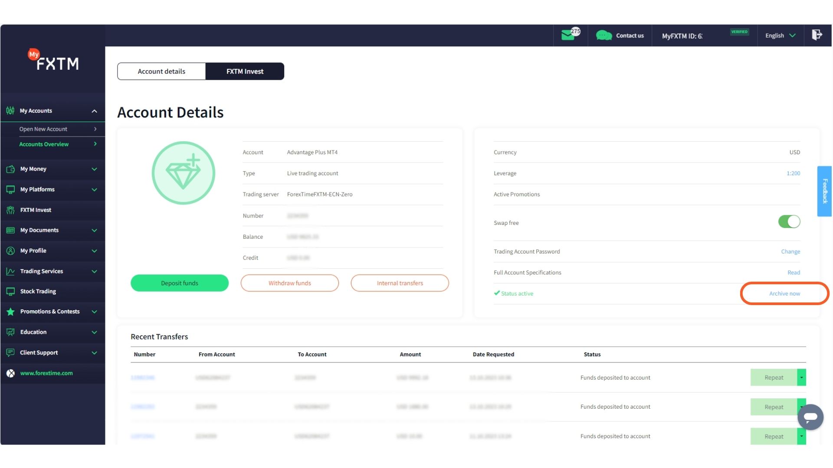Click the forextime.com globe icon
The width and height of the screenshot is (833, 468).
pyautogui.click(x=10, y=373)
